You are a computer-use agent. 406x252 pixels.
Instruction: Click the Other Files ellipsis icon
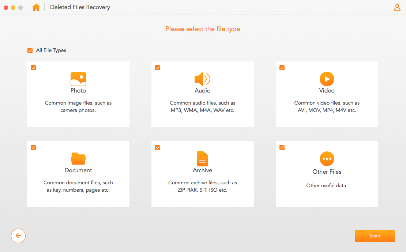327,159
